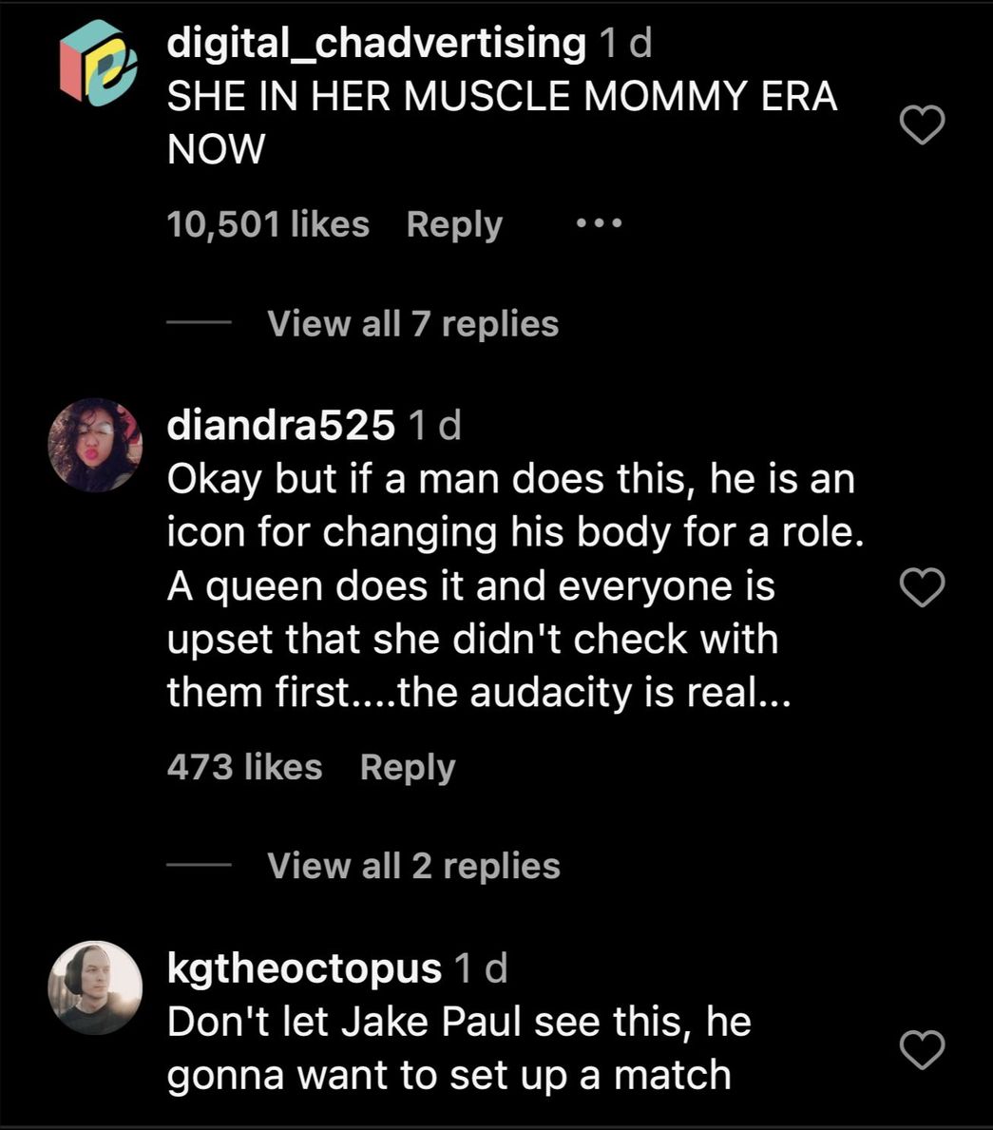The height and width of the screenshot is (1130, 993).
Task: Open the three-dot options for the top comment
Action: pos(598,221)
